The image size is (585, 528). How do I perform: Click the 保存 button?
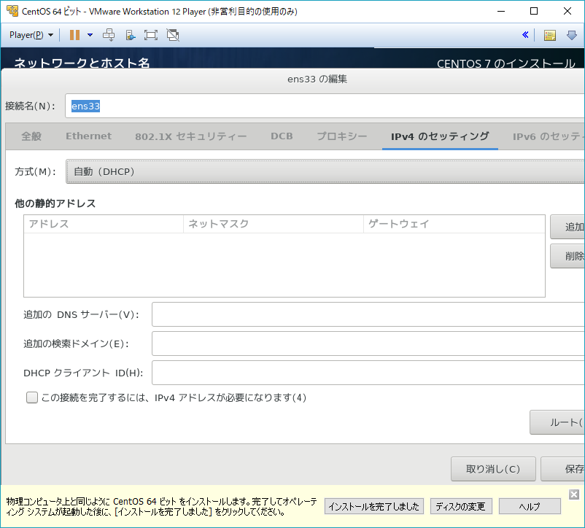point(563,469)
